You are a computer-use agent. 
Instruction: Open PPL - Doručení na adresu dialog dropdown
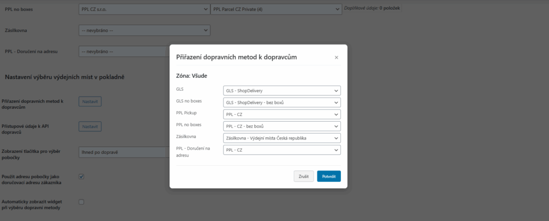tap(282, 150)
